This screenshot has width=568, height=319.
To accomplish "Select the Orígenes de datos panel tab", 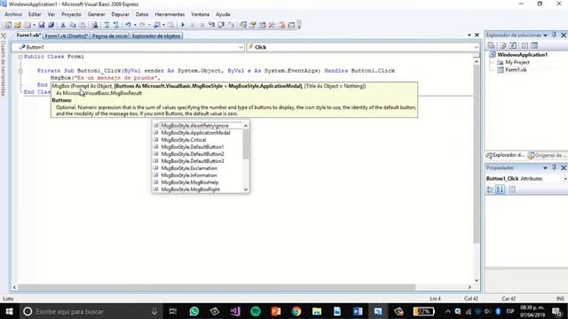I will coord(548,155).
